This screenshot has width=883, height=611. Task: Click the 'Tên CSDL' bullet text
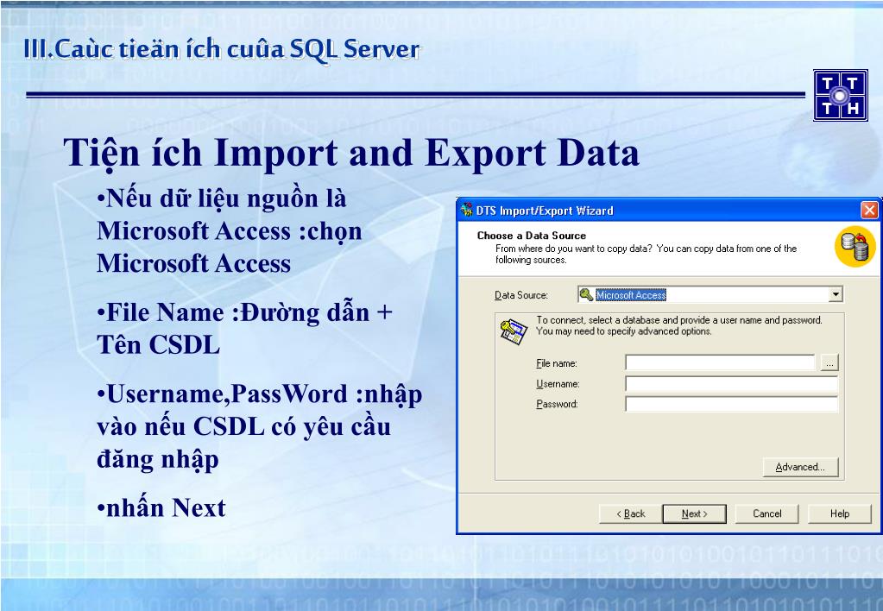pos(158,344)
